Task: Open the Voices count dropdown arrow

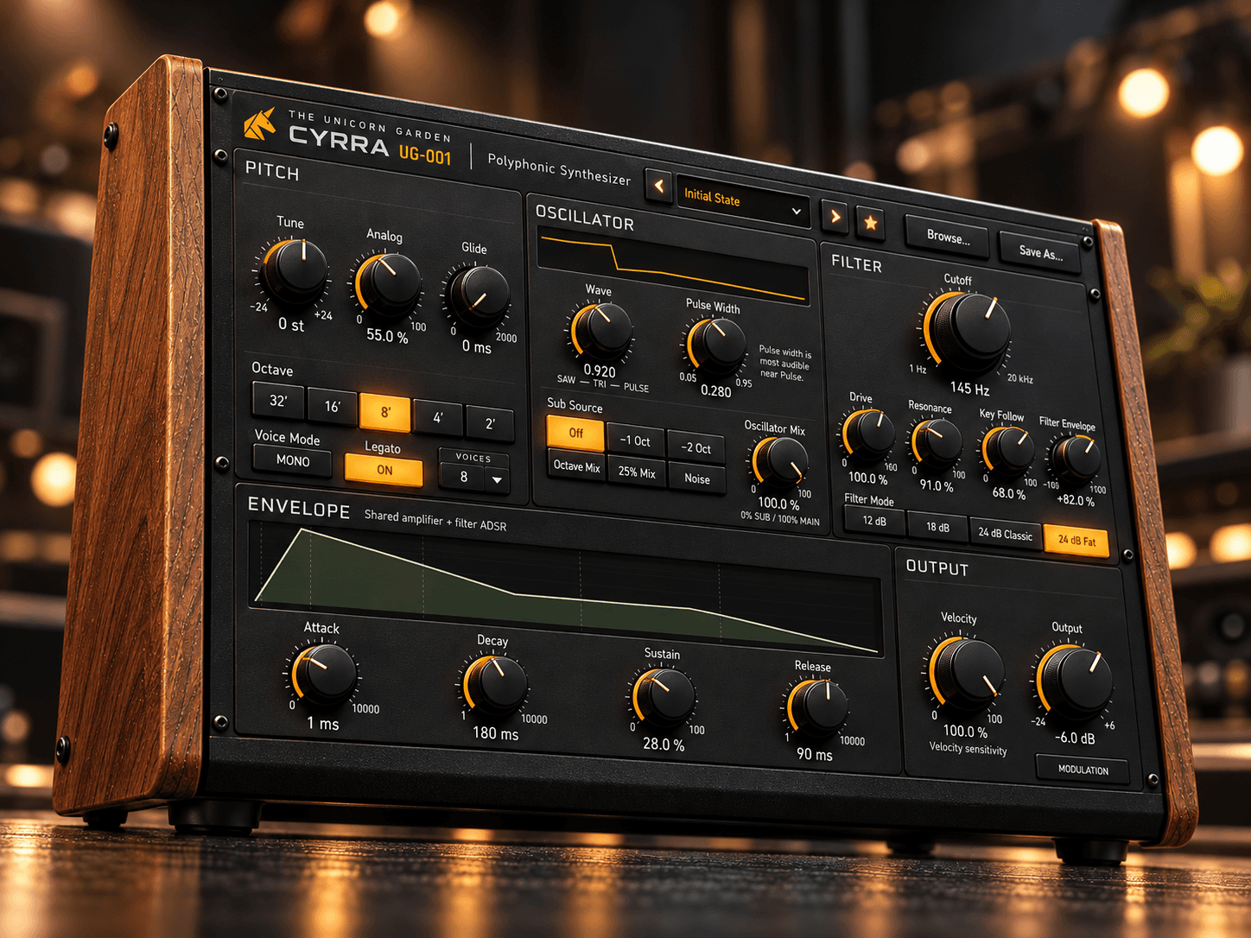Action: 497,479
